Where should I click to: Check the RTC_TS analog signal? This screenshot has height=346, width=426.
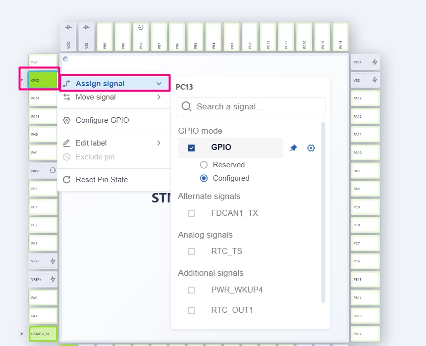[191, 251]
